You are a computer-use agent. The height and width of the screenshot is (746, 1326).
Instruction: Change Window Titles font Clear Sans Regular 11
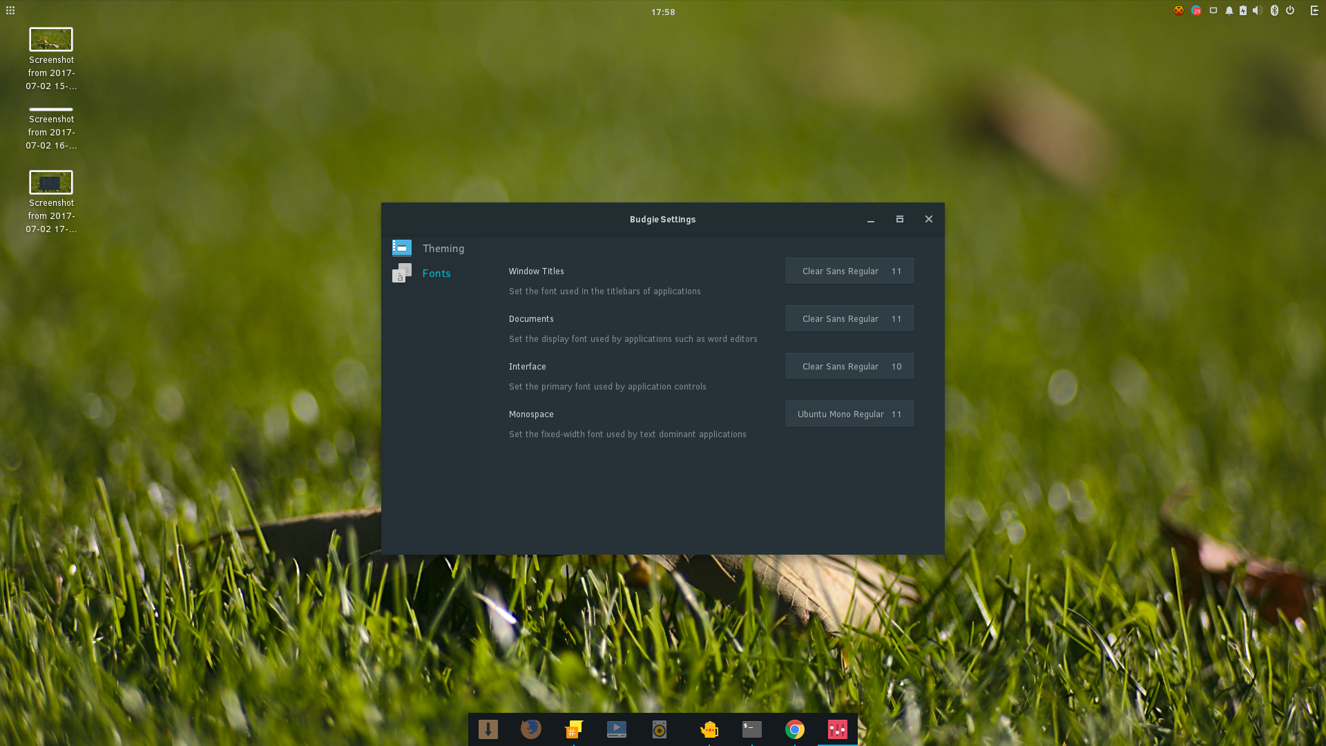(x=849, y=271)
